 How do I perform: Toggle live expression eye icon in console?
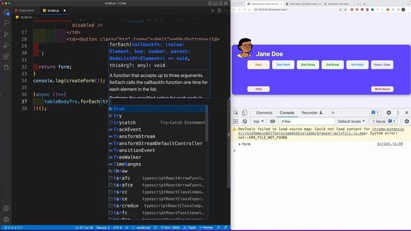[272, 121]
